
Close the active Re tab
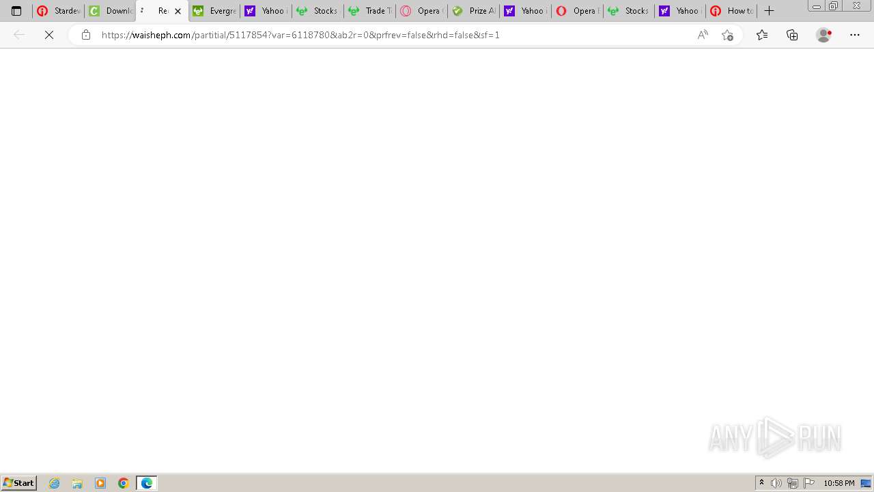[x=178, y=11]
